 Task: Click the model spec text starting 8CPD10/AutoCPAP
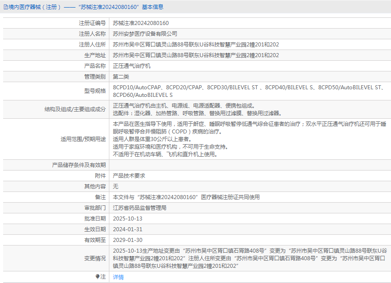tap(249, 91)
